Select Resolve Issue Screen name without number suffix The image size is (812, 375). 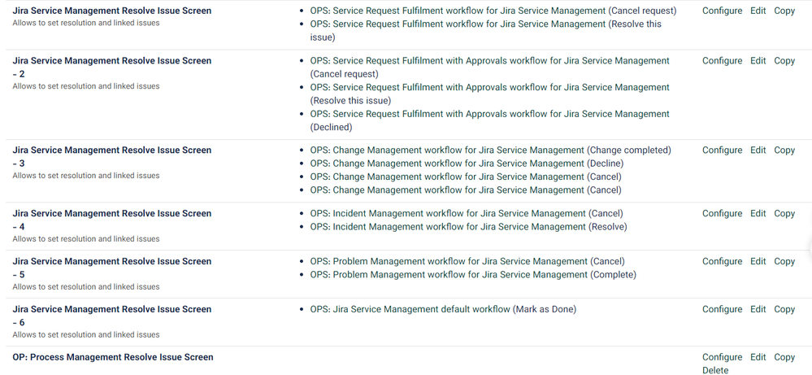(112, 11)
